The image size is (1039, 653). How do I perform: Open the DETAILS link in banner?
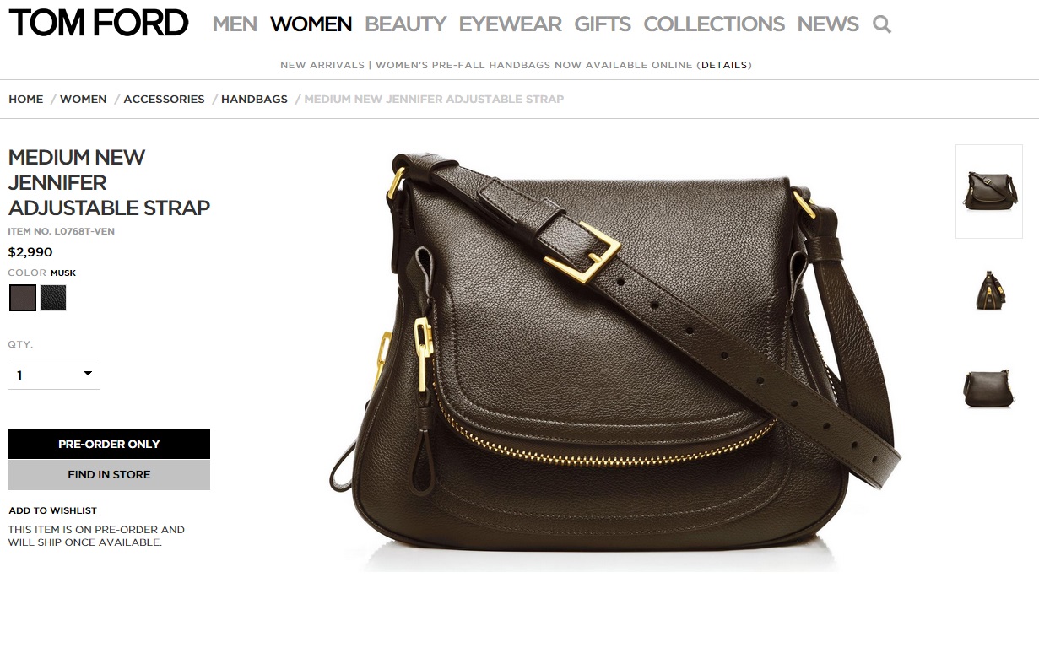click(x=724, y=65)
